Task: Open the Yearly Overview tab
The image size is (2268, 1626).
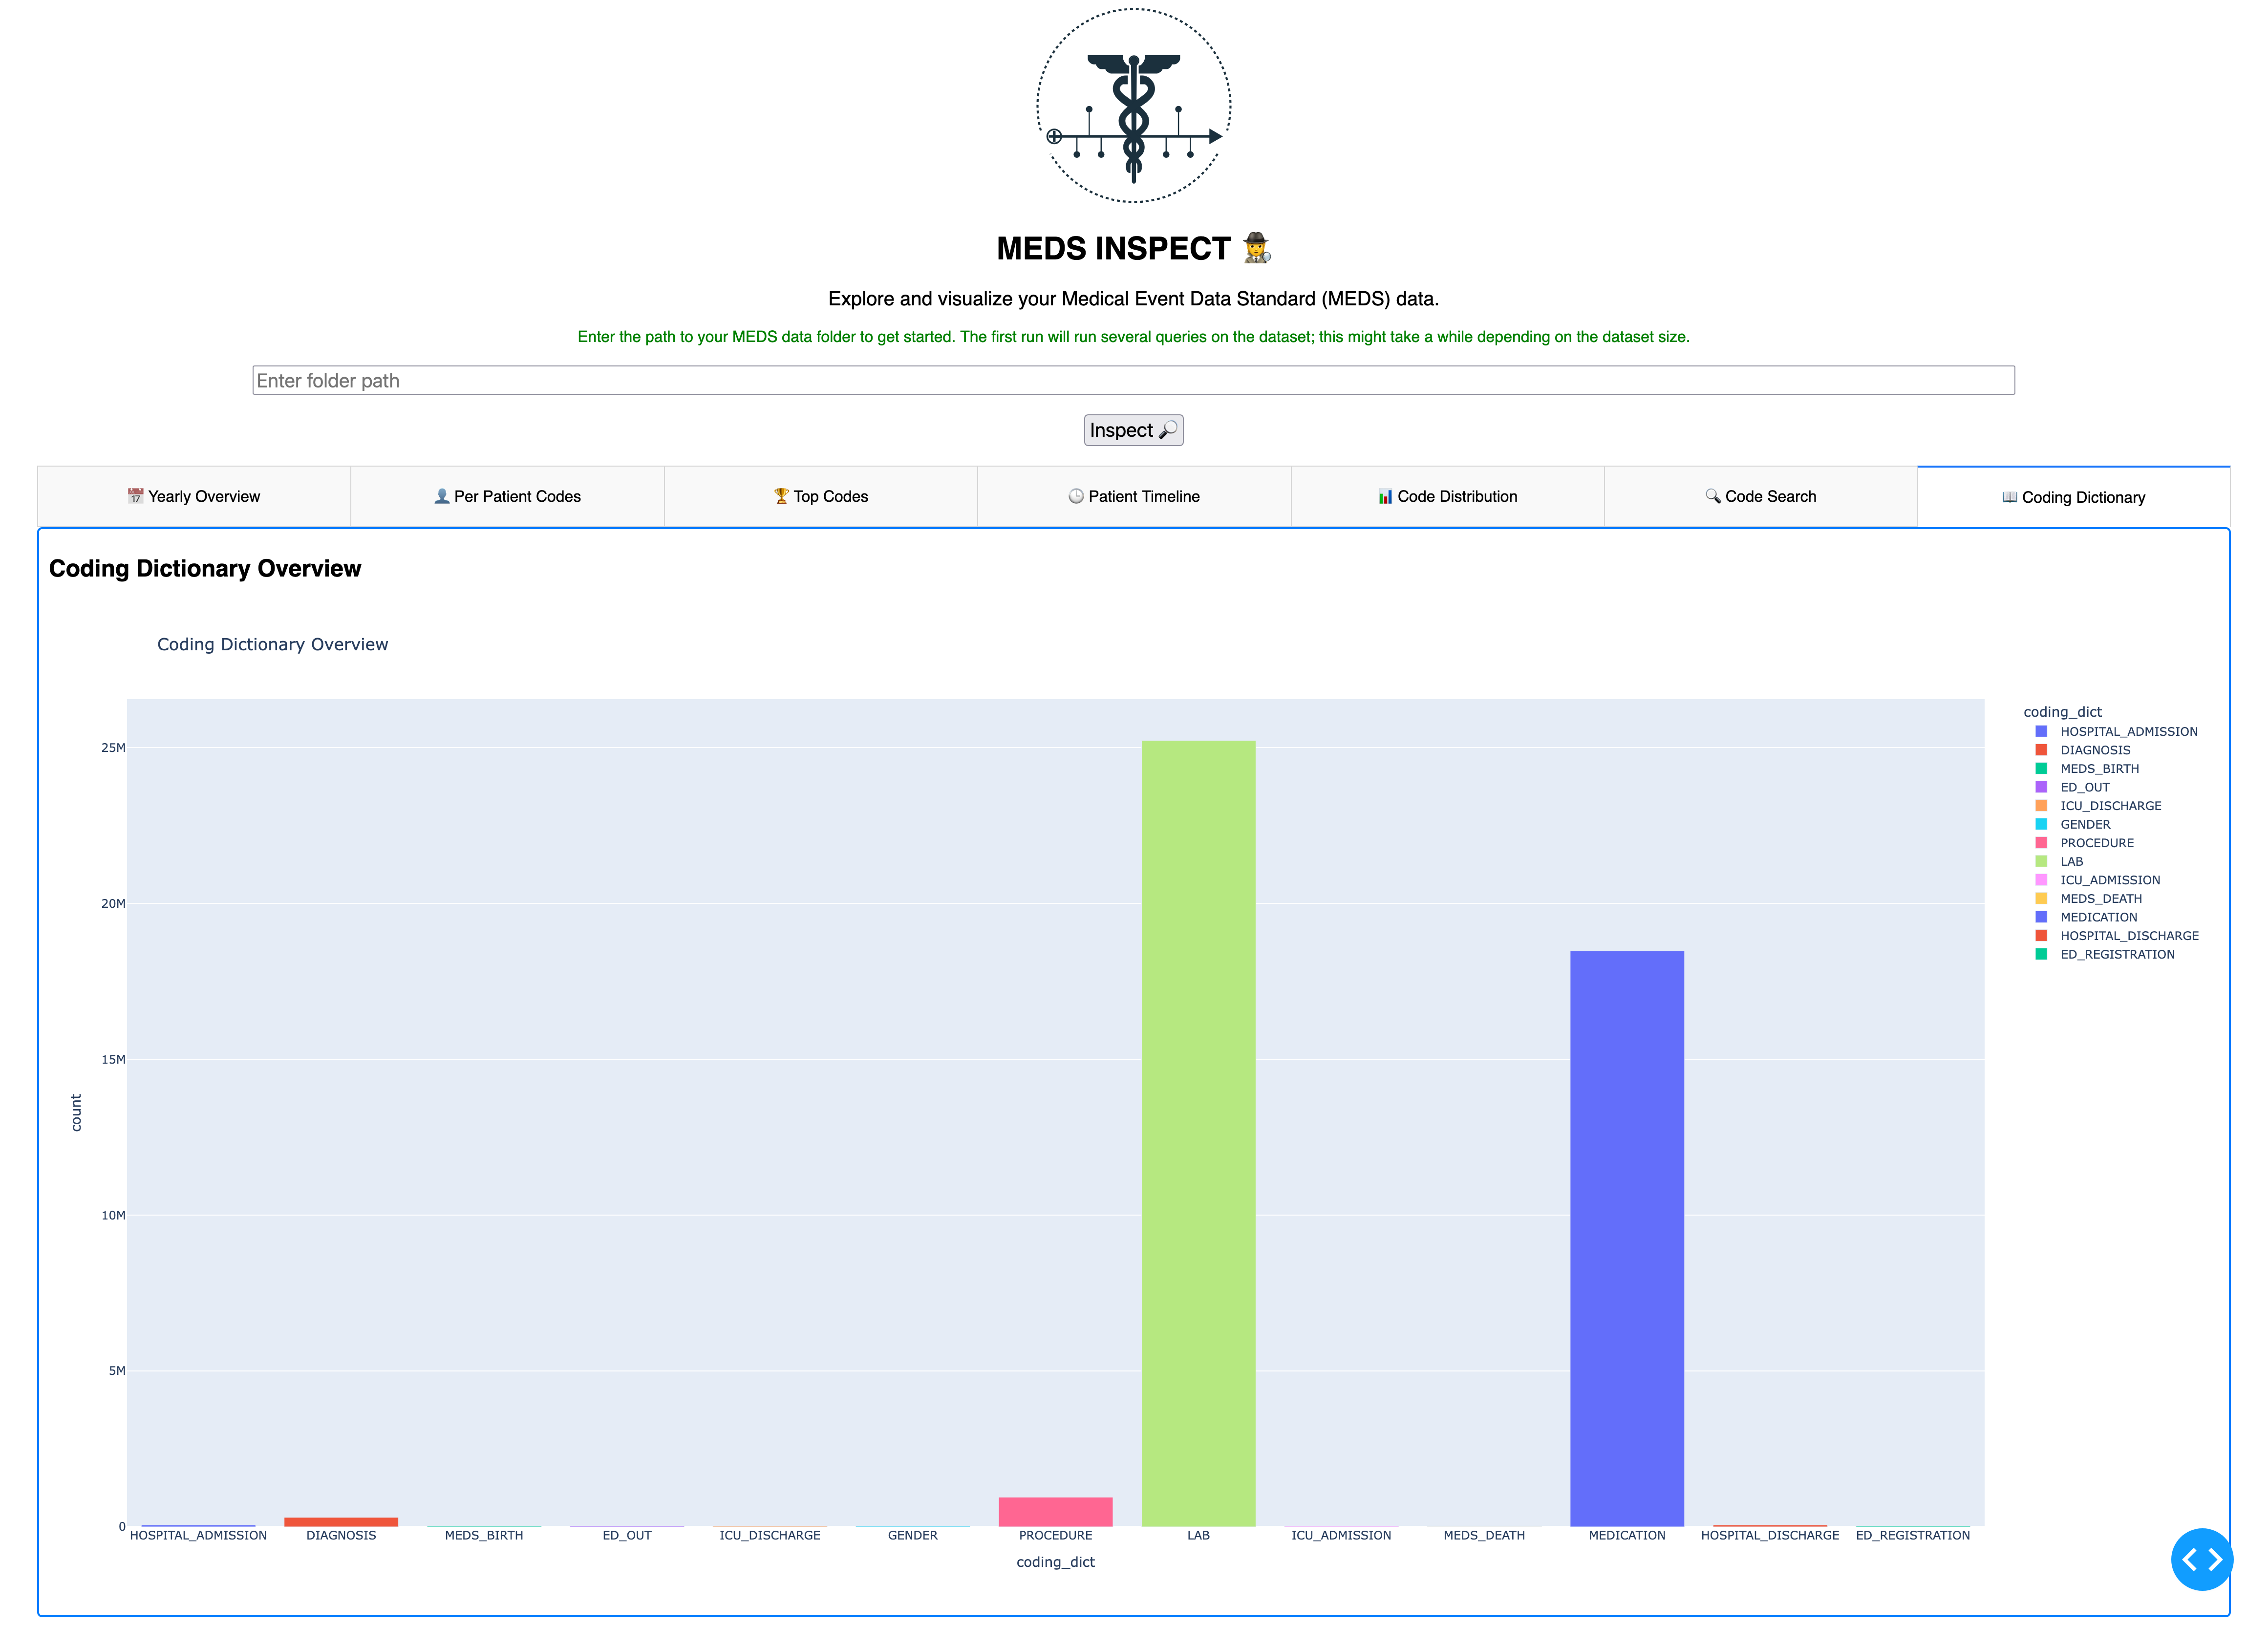Action: click(x=194, y=496)
